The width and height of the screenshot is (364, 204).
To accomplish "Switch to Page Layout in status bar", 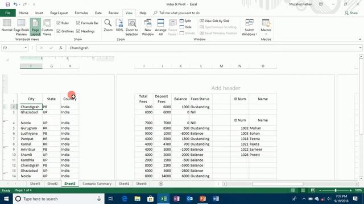I will tap(303, 190).
